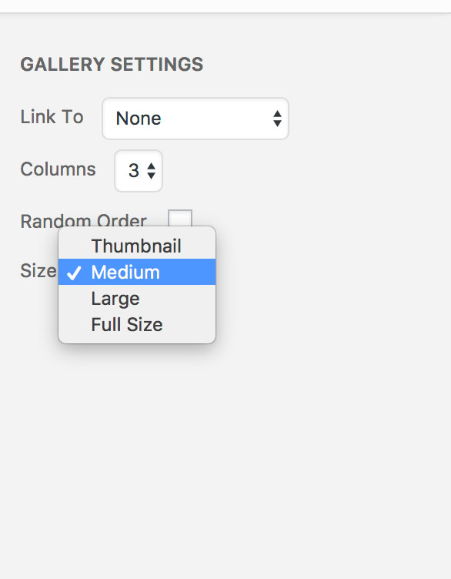
Task: Open the Columns dropdown showing 3
Action: 139,171
